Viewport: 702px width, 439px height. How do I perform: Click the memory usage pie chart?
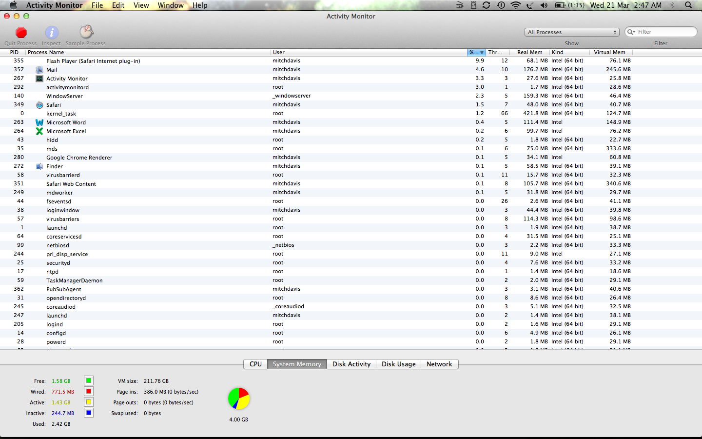click(x=239, y=399)
